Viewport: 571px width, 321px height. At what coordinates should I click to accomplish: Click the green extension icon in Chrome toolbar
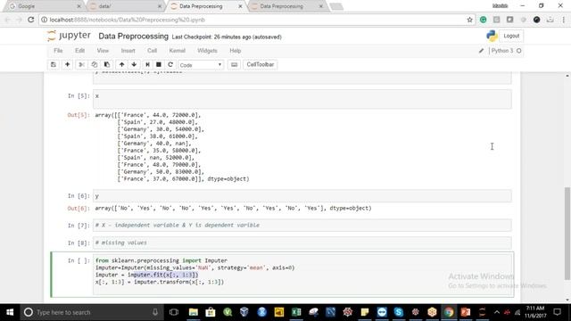coord(484,20)
